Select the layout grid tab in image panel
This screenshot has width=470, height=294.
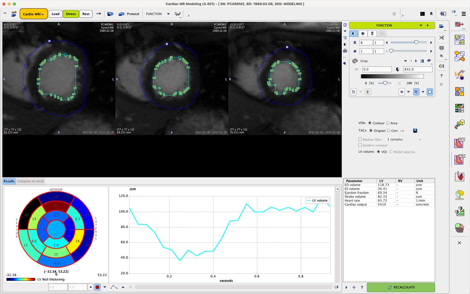click(x=363, y=33)
